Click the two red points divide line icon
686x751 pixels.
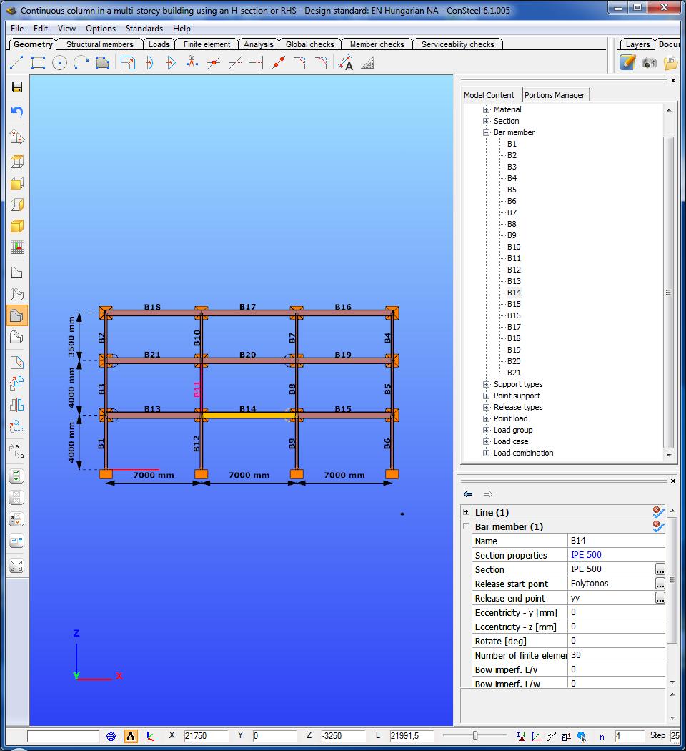click(279, 62)
